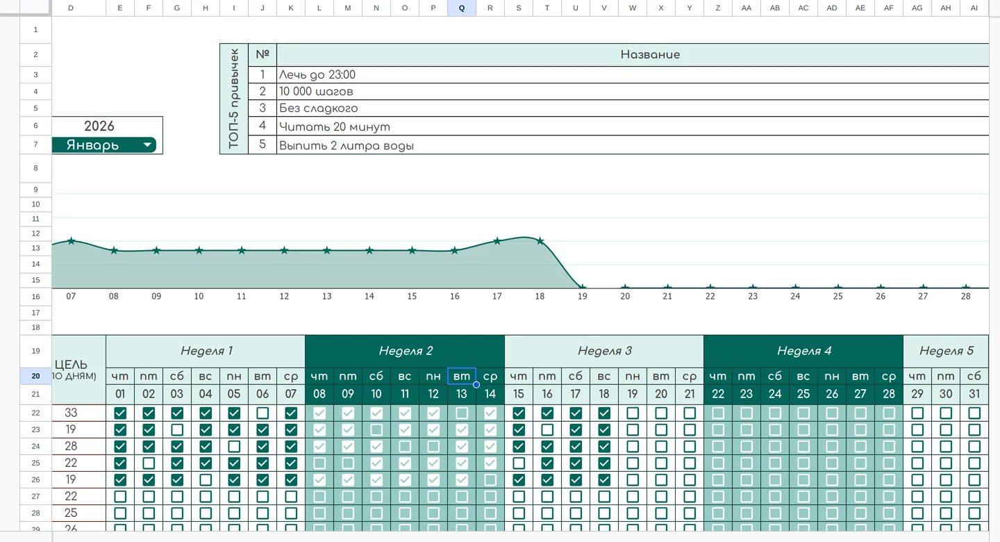
Task: Select the goal value 33 cell
Action: pyautogui.click(x=71, y=413)
